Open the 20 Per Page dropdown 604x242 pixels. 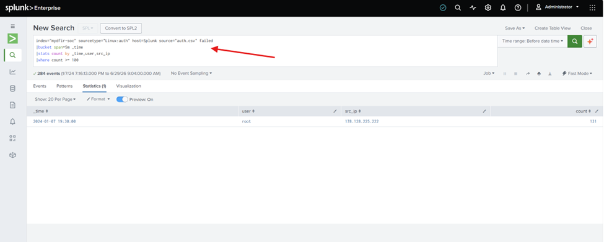click(x=55, y=99)
